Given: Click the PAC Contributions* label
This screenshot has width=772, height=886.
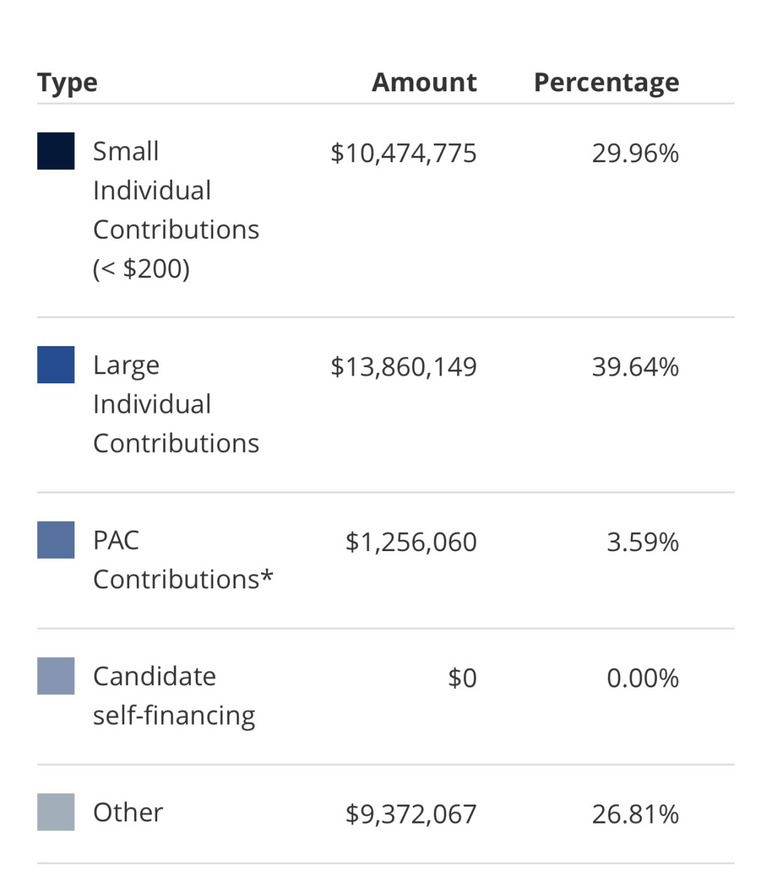Looking at the screenshot, I should [x=182, y=560].
